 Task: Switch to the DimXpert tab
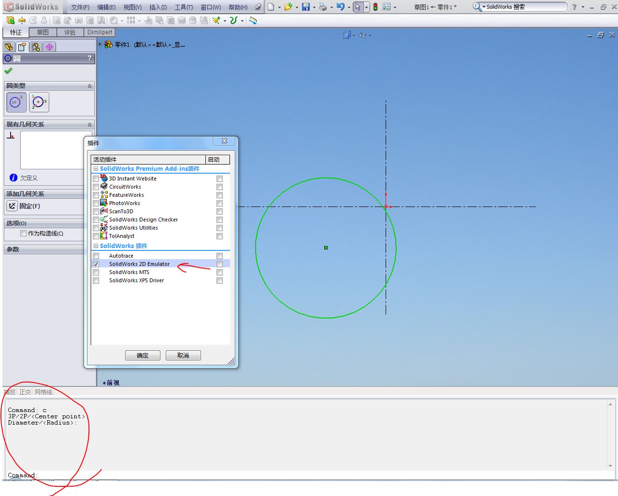pyautogui.click(x=100, y=32)
